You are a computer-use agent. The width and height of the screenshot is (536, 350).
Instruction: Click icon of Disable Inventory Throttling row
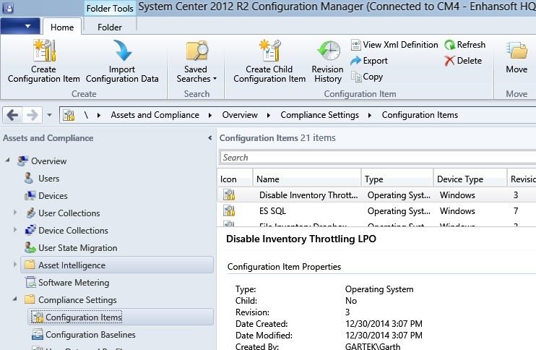click(229, 195)
